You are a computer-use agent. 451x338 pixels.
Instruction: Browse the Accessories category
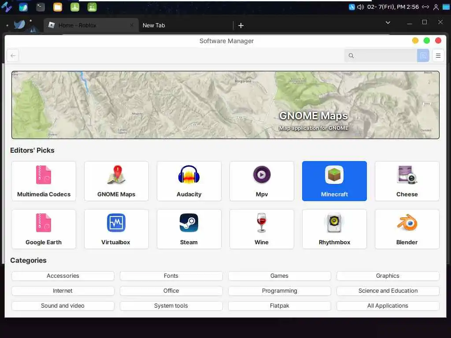click(x=63, y=276)
